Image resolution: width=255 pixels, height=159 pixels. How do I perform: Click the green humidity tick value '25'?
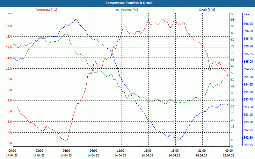233,113
